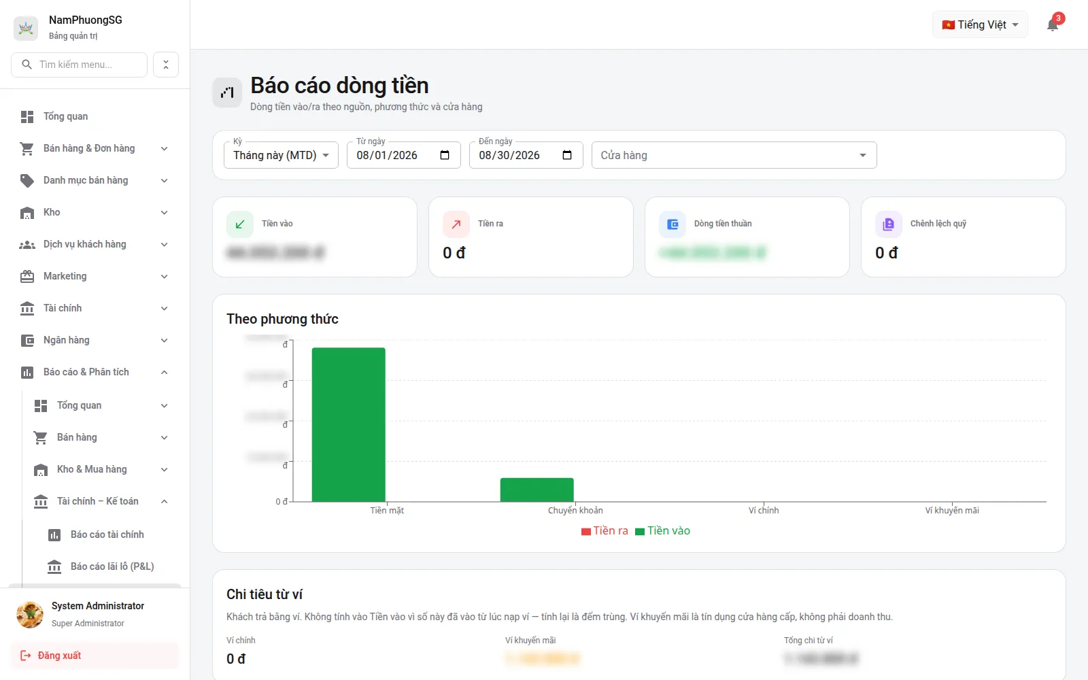
Task: Collapse the Báo cáo & Phân tích menu
Action: click(x=95, y=372)
